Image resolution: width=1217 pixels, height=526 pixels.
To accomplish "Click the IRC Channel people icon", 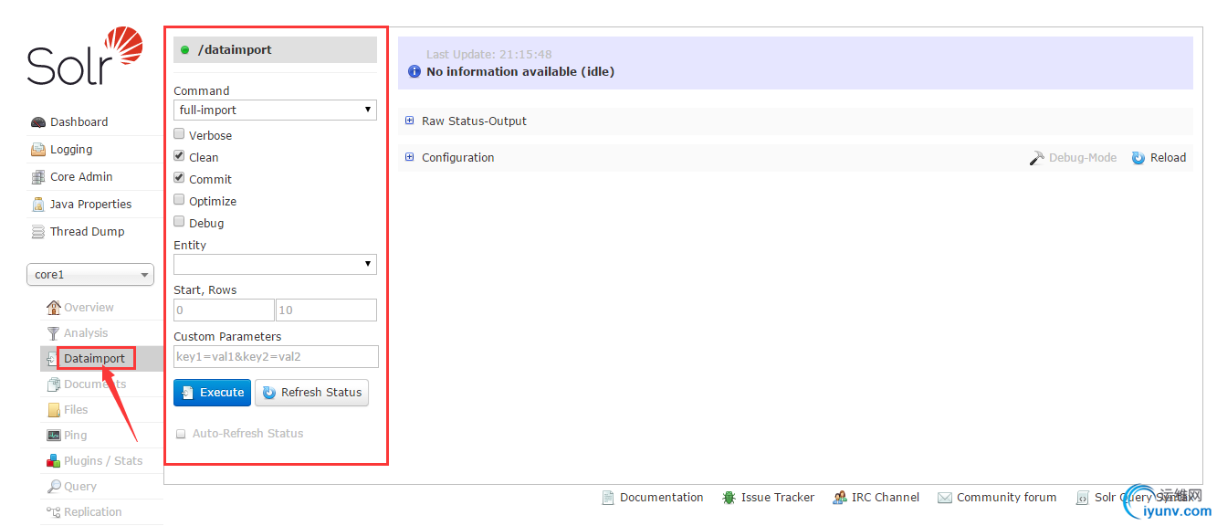I will (x=839, y=498).
